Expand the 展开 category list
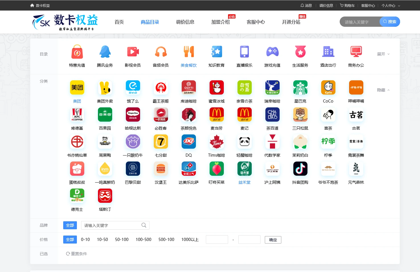 click(383, 54)
